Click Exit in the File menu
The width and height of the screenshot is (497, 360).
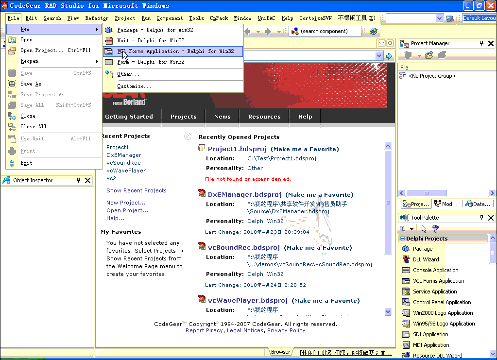pyautogui.click(x=54, y=163)
